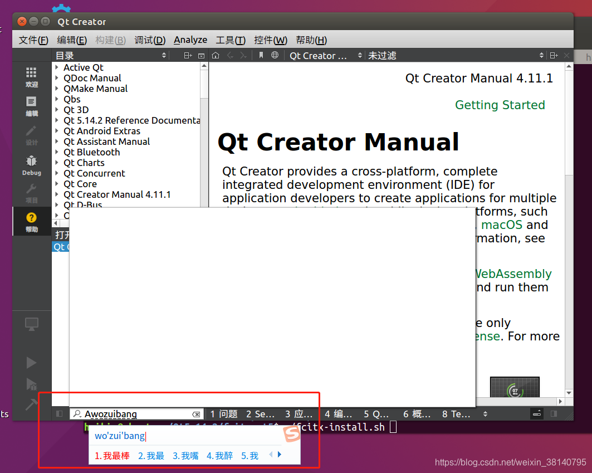The image size is (592, 473).
Task: Toggle the right sidebar visibility
Action: tap(554, 414)
